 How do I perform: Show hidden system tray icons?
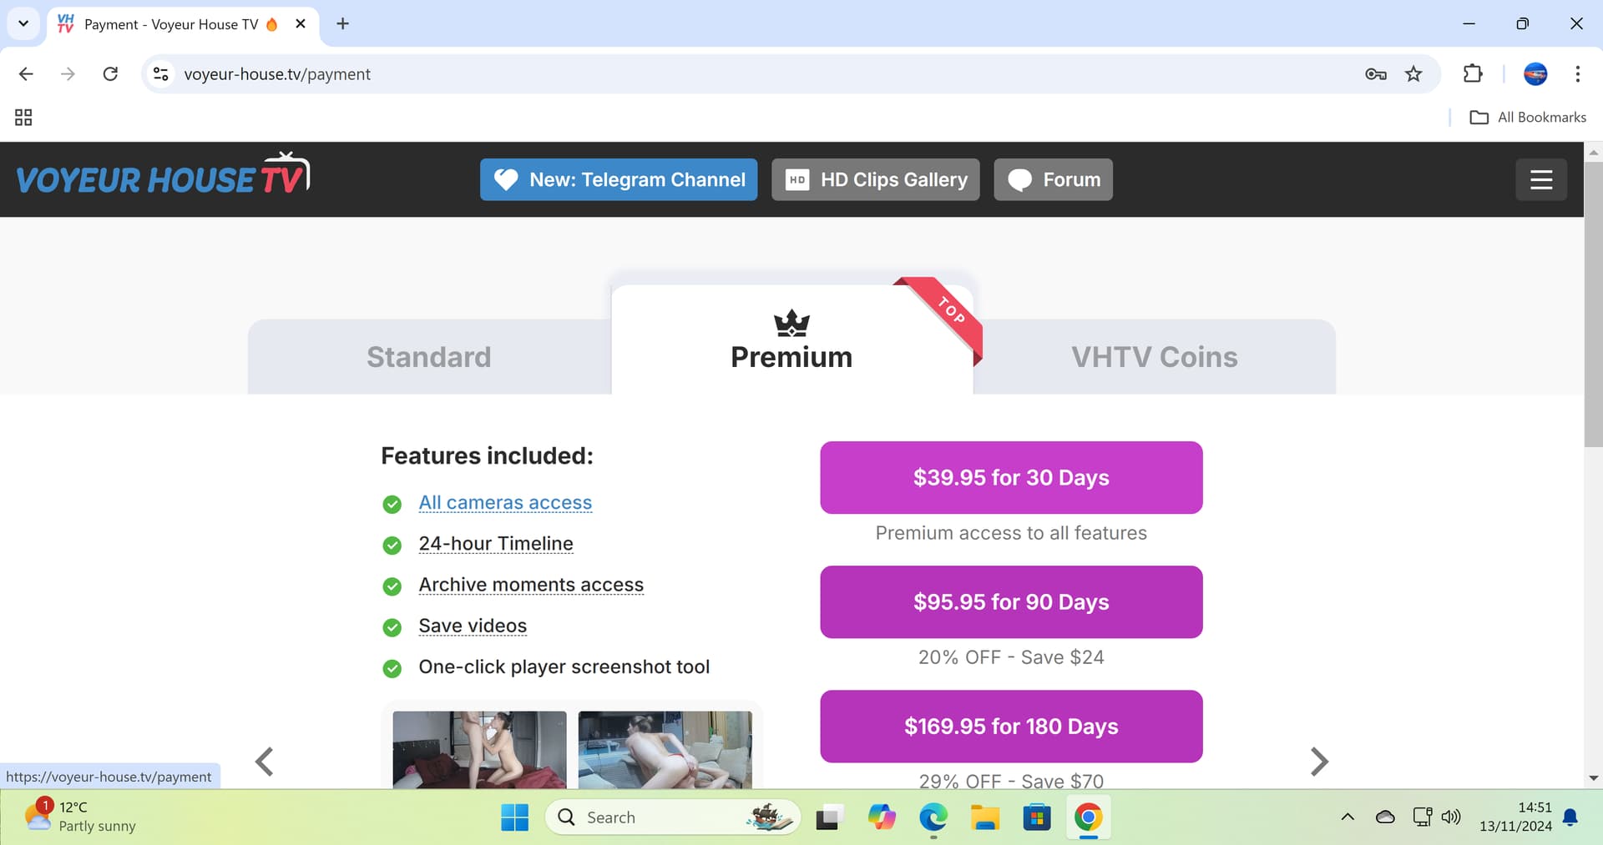1347,817
